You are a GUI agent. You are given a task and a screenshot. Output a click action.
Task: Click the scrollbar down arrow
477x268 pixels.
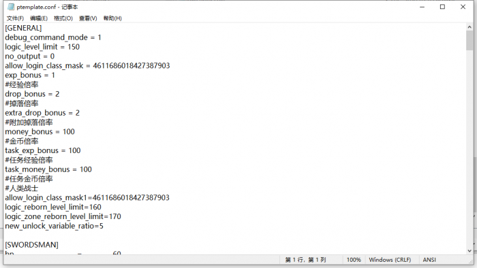[470, 251]
